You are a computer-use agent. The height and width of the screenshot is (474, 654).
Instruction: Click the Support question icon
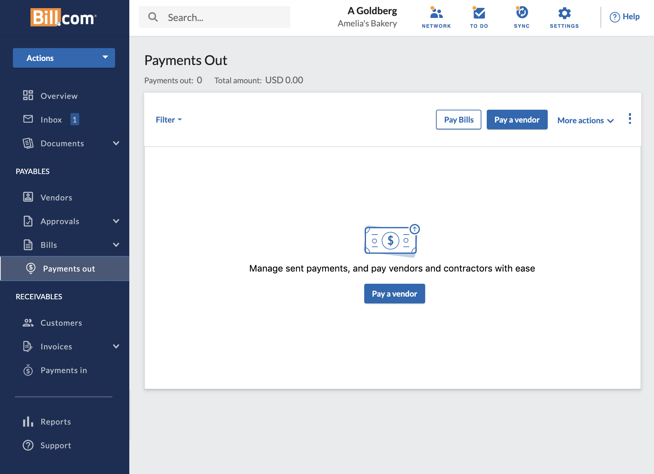28,445
